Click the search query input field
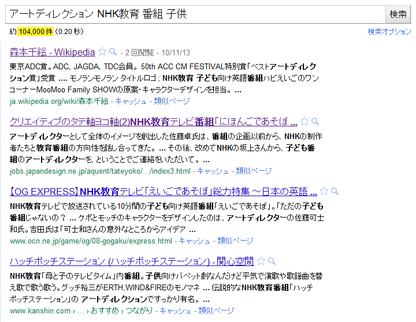Image resolution: width=416 pixels, height=322 pixels. [x=195, y=14]
